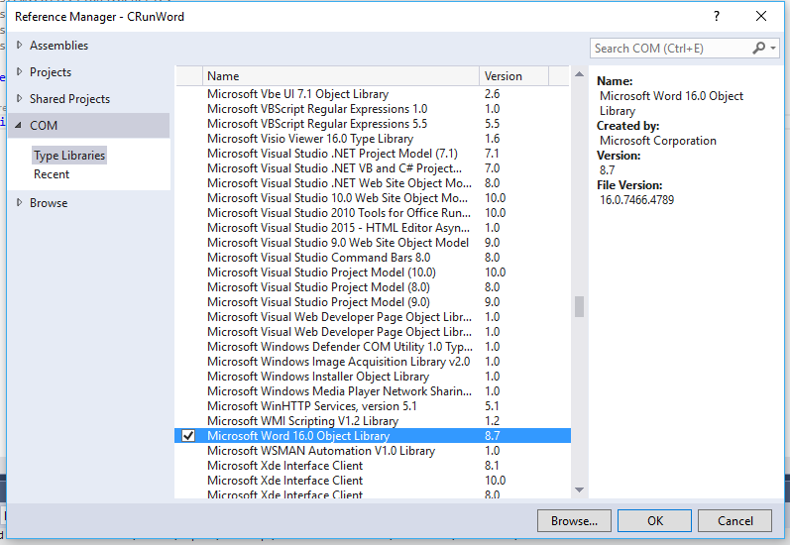Select the Projects category

[x=51, y=72]
